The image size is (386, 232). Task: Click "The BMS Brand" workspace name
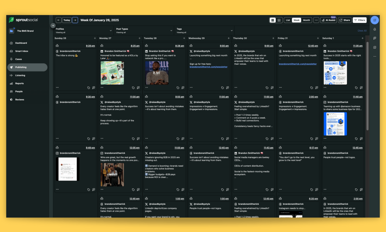click(x=25, y=31)
